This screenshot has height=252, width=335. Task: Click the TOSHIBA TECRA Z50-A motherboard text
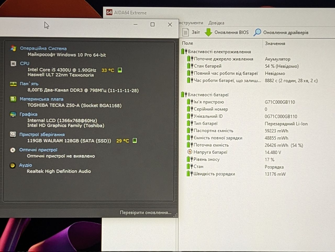pyautogui.click(x=74, y=105)
